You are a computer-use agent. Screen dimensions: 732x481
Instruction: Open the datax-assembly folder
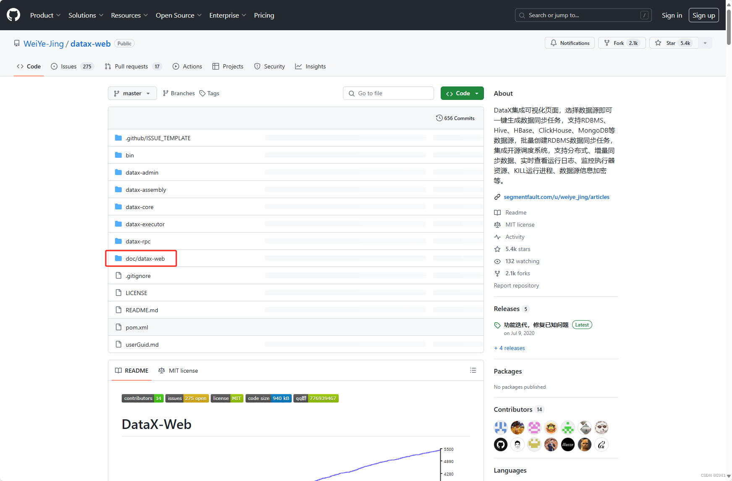146,190
